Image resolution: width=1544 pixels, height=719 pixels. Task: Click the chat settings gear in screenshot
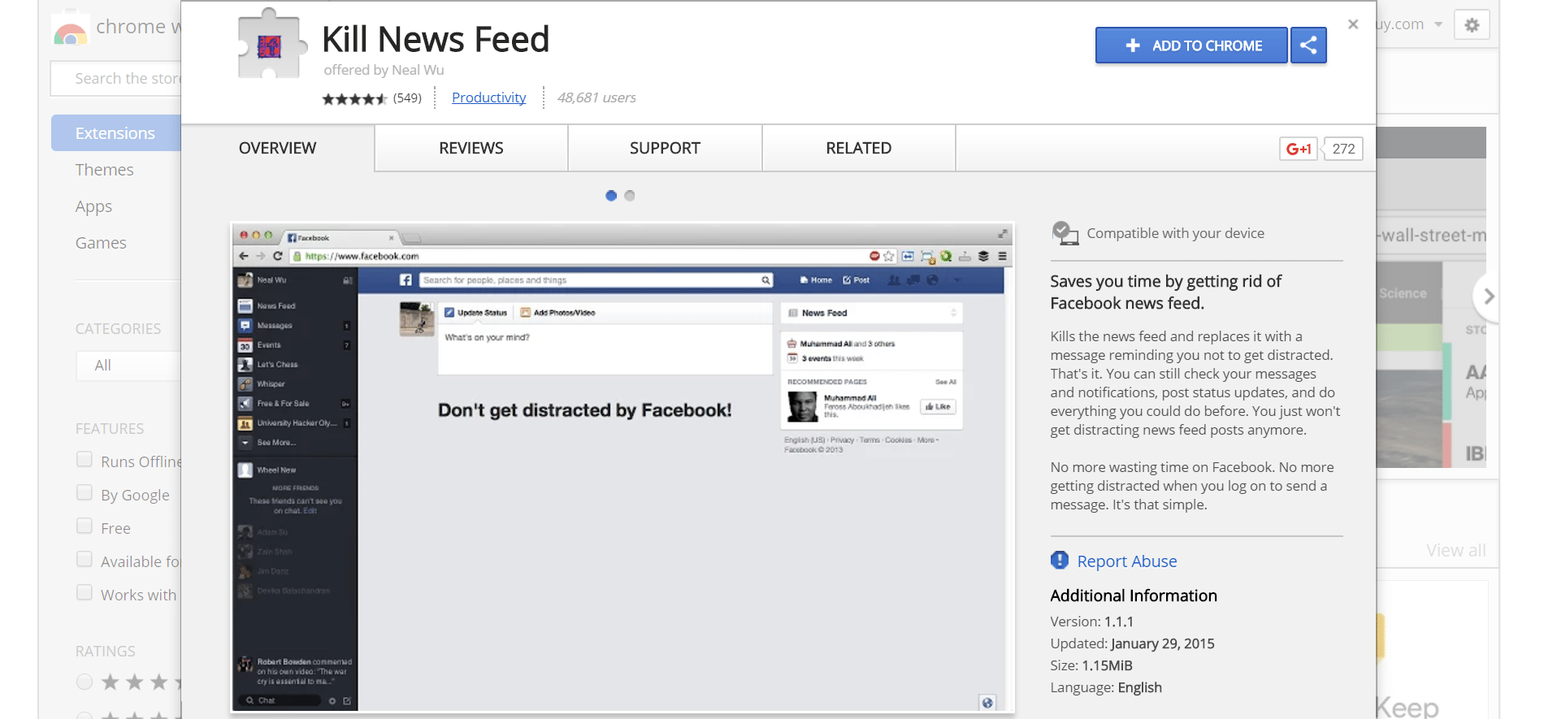tap(332, 700)
